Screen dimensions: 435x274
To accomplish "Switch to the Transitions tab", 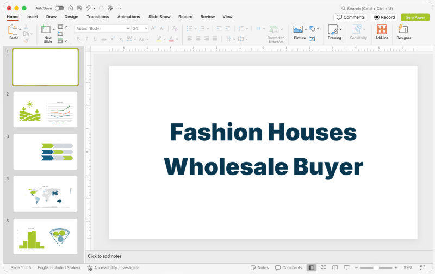I will coord(98,17).
